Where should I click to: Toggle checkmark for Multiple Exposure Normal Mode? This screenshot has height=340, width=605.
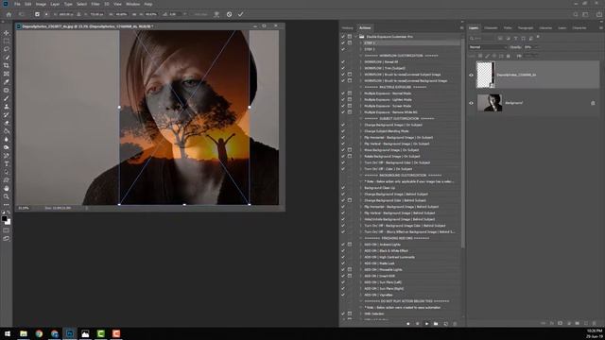pyautogui.click(x=343, y=93)
